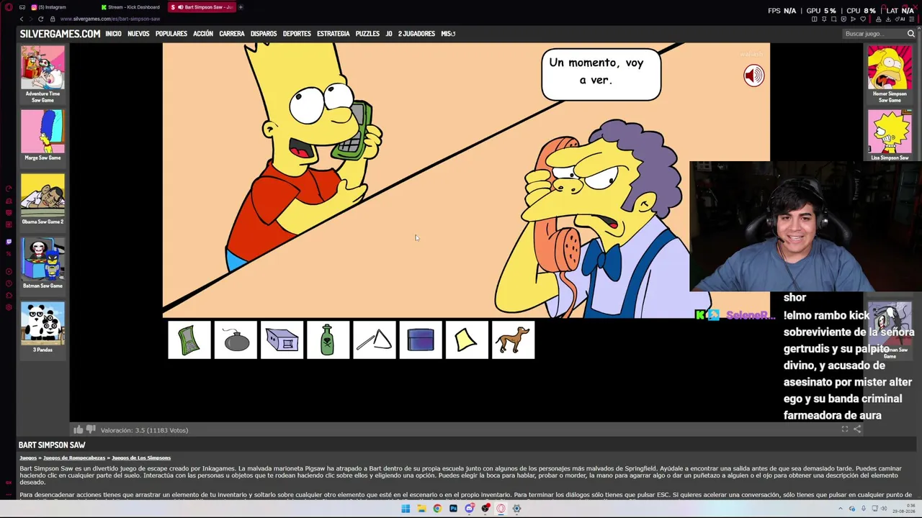Go back to the previous page
Image resolution: width=922 pixels, height=518 pixels.
click(22, 19)
